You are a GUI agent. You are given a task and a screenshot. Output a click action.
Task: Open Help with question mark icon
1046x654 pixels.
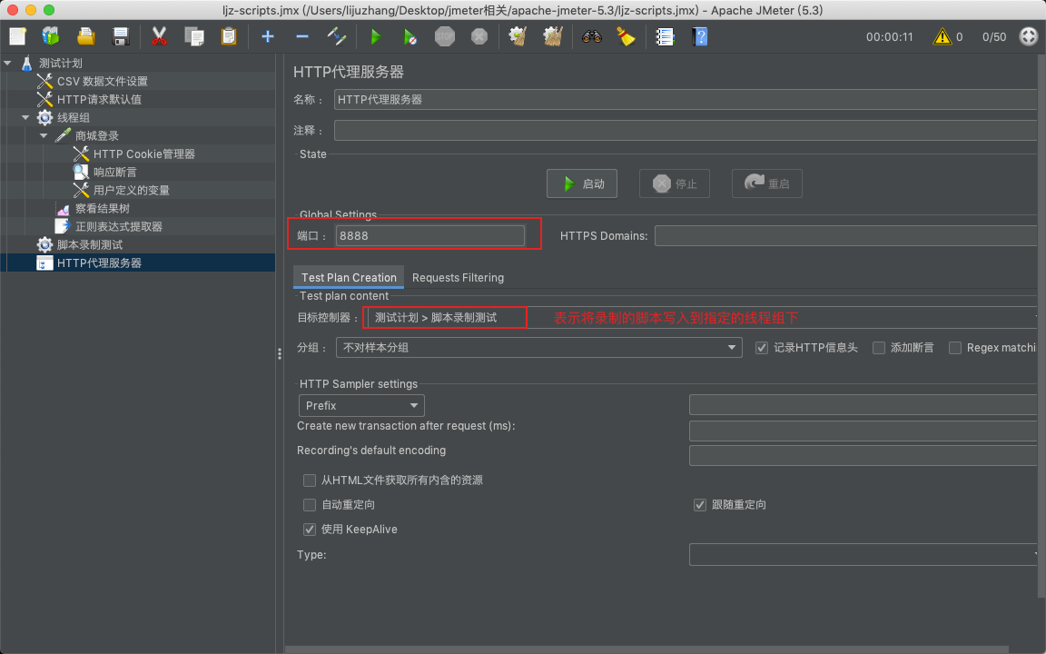click(700, 36)
